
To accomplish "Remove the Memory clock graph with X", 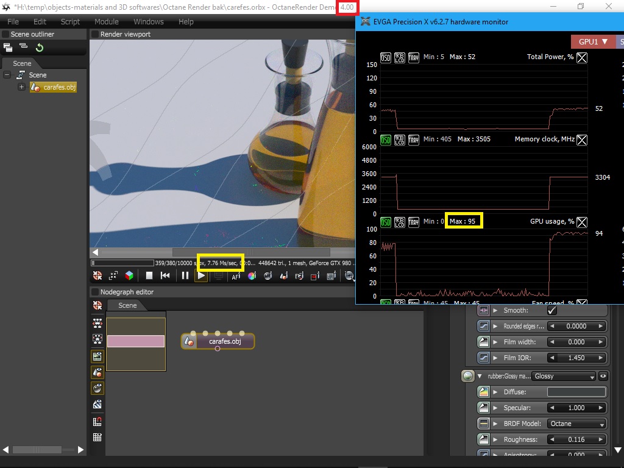I will 582,140.
